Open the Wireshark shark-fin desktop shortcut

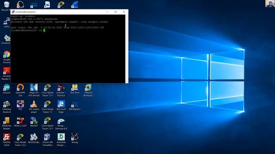75,5
